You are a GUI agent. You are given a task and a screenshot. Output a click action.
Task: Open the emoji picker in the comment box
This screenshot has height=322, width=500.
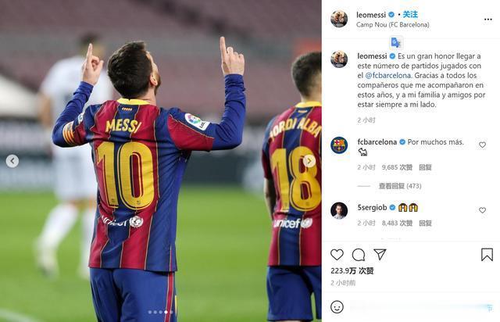click(337, 306)
